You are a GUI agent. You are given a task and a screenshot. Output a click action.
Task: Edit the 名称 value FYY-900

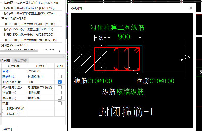[41, 71]
